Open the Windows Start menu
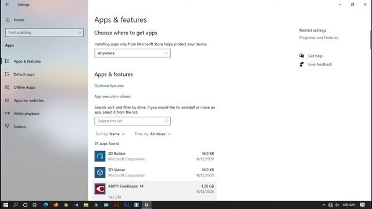The height and width of the screenshot is (209, 372). pyautogui.click(x=5, y=205)
